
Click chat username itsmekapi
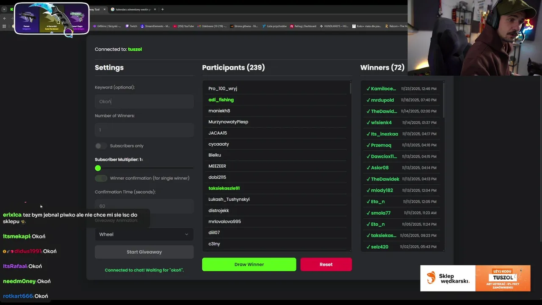pos(17,236)
